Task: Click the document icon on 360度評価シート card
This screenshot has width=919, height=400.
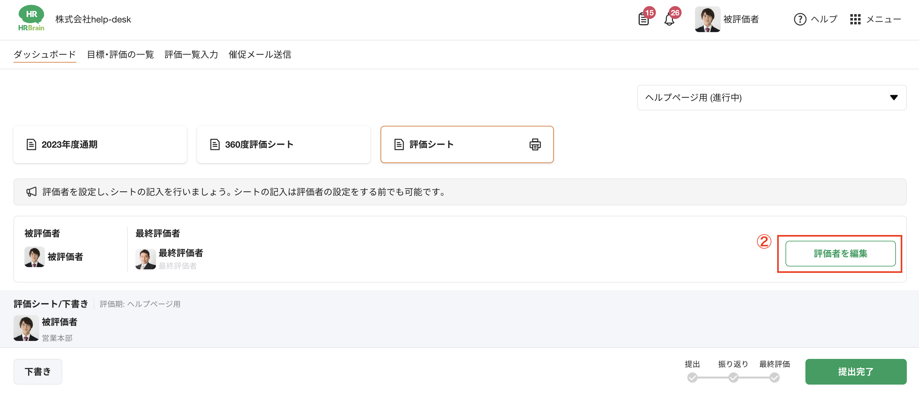Action: point(214,144)
